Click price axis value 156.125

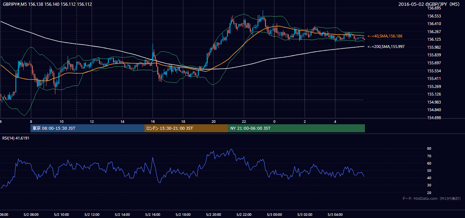(434, 40)
